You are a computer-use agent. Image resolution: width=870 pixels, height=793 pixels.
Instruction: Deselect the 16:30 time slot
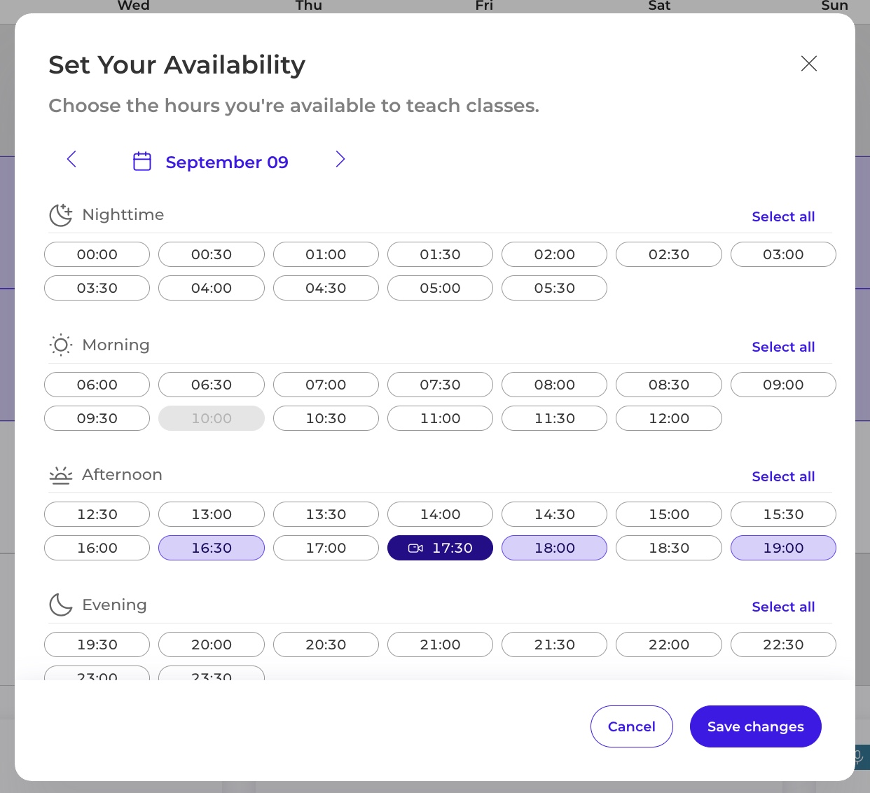point(212,548)
